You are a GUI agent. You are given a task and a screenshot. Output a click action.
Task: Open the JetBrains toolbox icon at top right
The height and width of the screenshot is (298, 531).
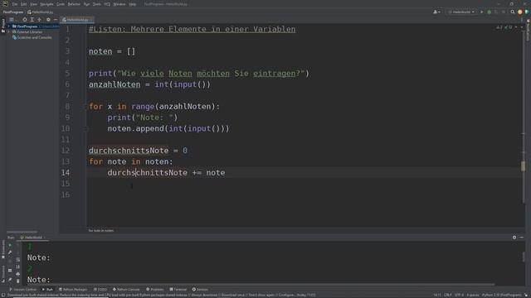pyautogui.click(x=527, y=12)
